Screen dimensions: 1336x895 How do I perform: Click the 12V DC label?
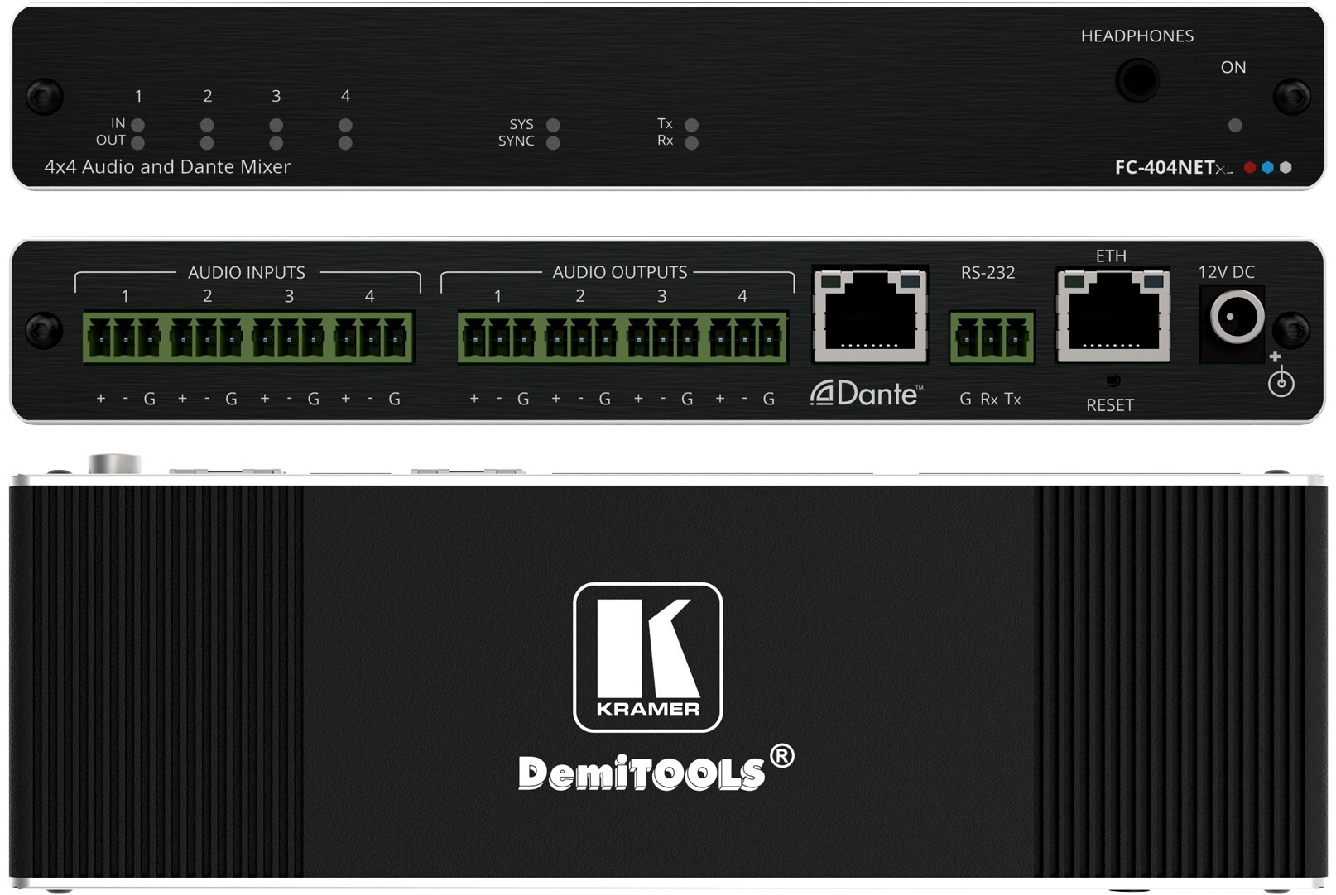[x=1226, y=272]
